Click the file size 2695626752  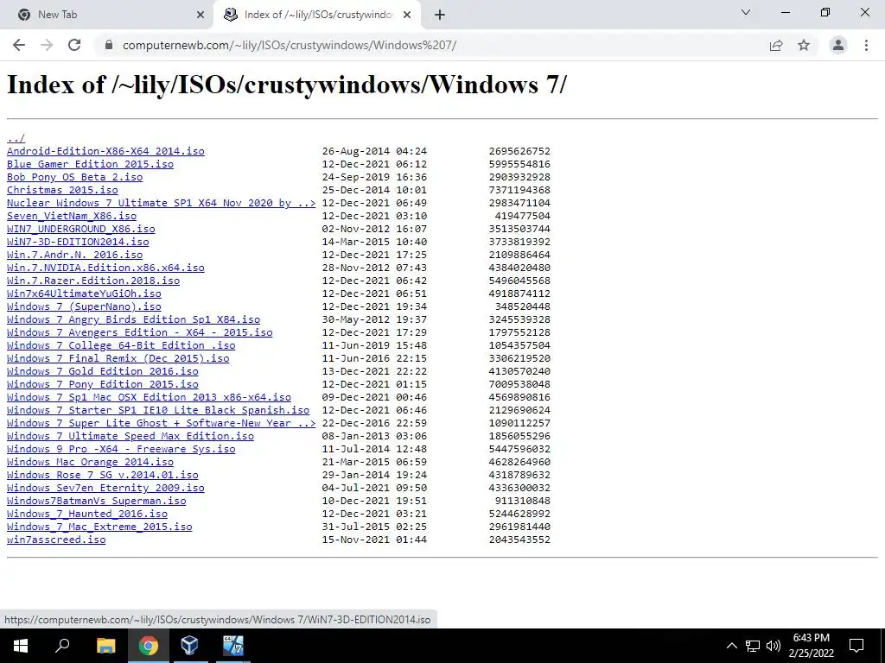[x=519, y=151]
